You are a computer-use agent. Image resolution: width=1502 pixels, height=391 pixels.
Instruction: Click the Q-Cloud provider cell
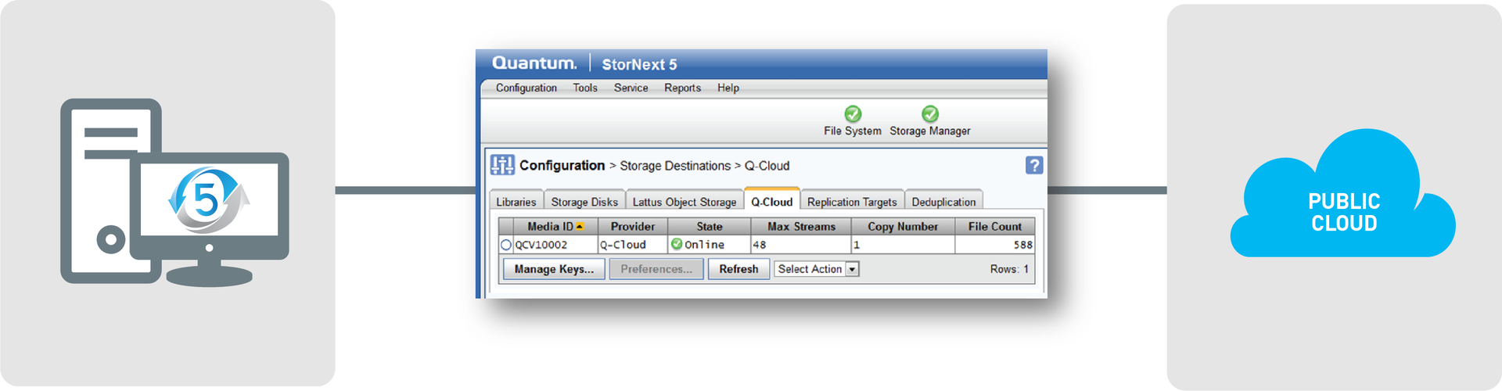[633, 245]
